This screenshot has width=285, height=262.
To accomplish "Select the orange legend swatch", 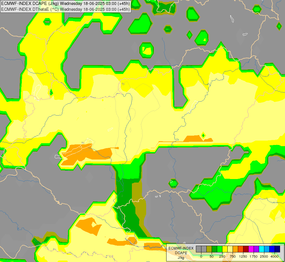I will [x=236, y=249].
